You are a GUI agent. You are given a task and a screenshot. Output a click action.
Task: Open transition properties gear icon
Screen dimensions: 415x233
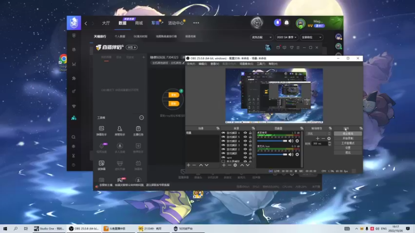(329, 138)
